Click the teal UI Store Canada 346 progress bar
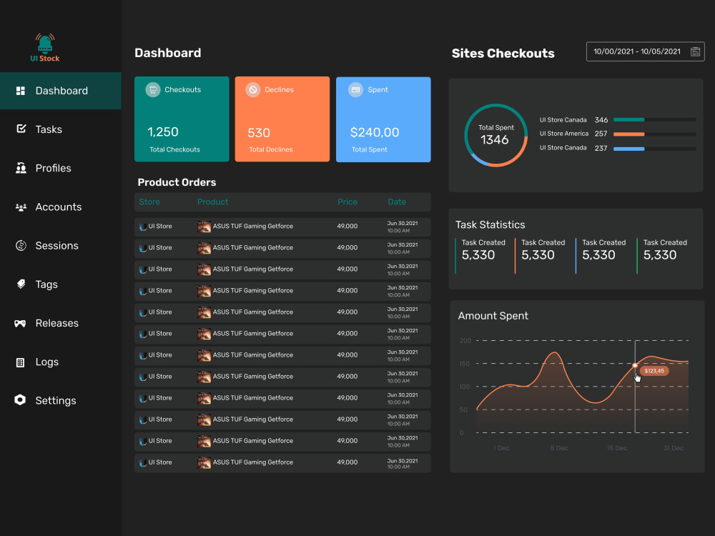The width and height of the screenshot is (715, 536). pos(654,120)
